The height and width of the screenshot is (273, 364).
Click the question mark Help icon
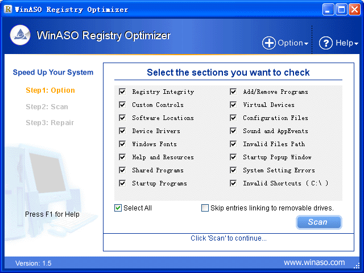click(326, 43)
